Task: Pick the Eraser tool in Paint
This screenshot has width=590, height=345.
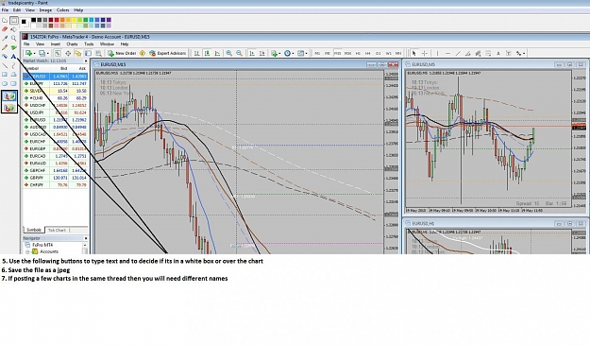Action: (5, 29)
